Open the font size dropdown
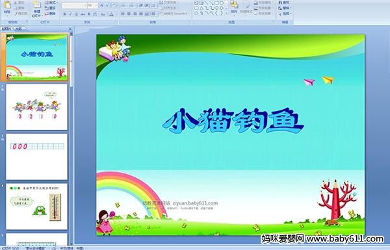 (x=92, y=5)
